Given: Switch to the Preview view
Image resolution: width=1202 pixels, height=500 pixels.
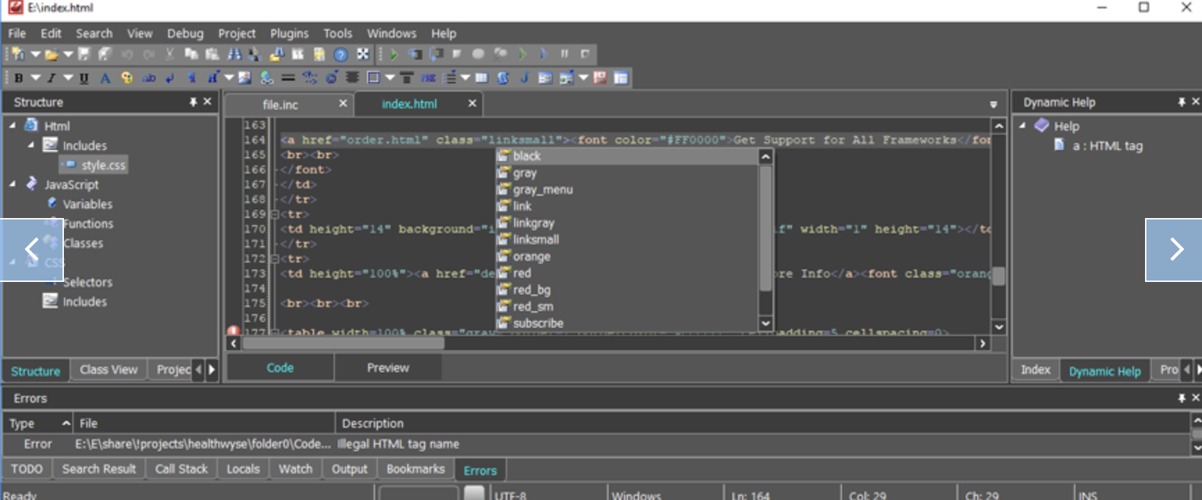Looking at the screenshot, I should pyautogui.click(x=388, y=367).
